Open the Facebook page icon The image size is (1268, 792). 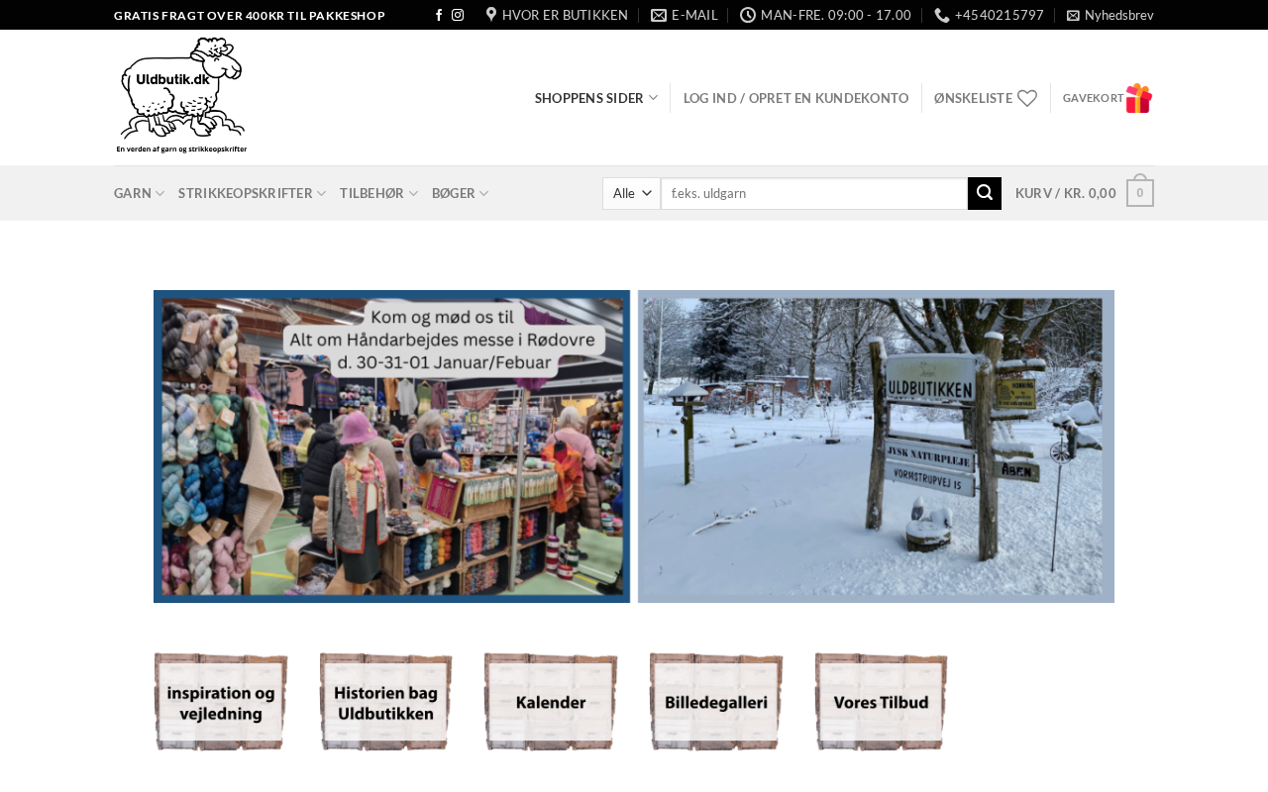[439, 15]
